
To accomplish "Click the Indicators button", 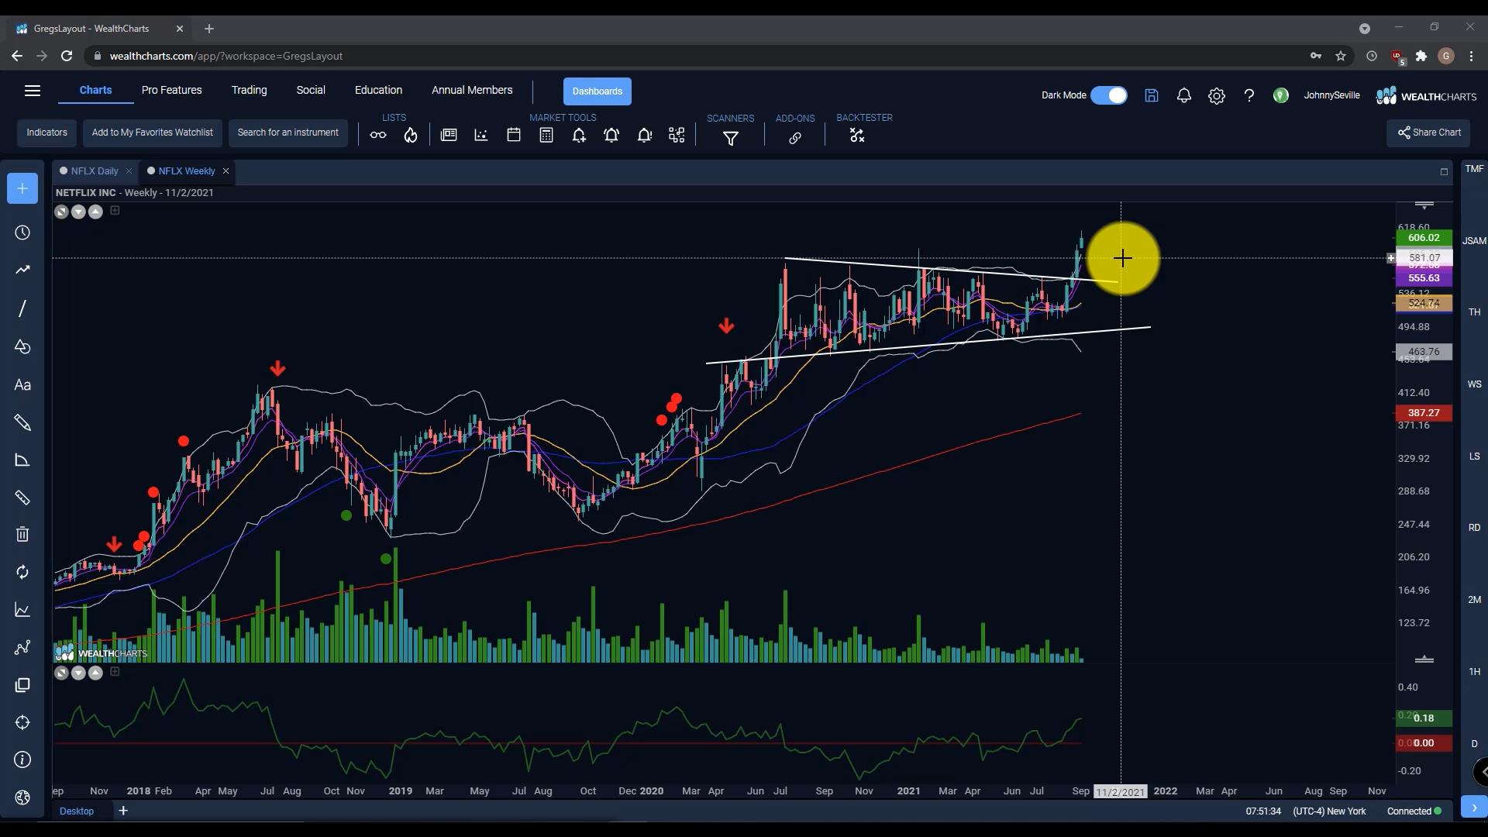I will click(x=47, y=133).
